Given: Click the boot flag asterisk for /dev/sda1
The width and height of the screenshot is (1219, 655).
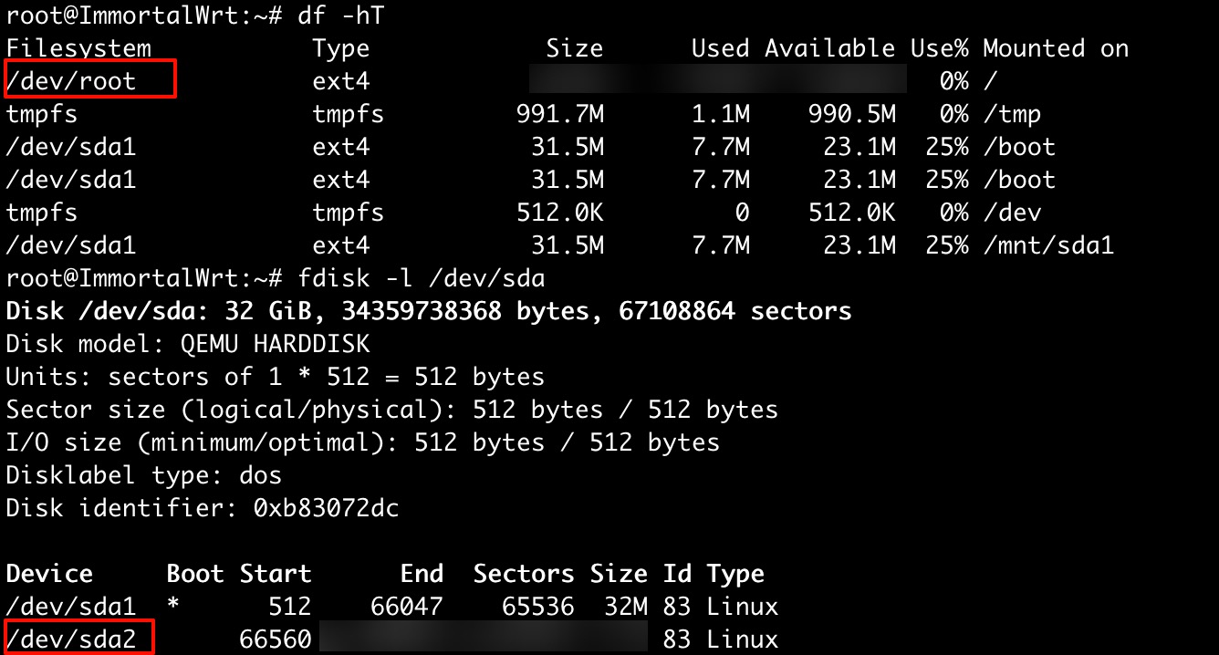Looking at the screenshot, I should tap(174, 608).
